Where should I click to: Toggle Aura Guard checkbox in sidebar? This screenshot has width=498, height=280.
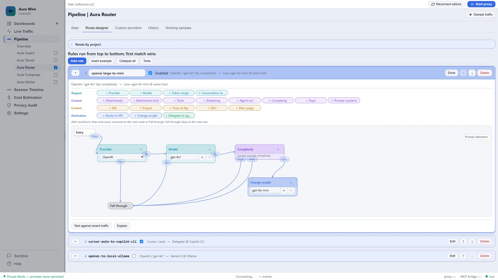click(x=56, y=53)
